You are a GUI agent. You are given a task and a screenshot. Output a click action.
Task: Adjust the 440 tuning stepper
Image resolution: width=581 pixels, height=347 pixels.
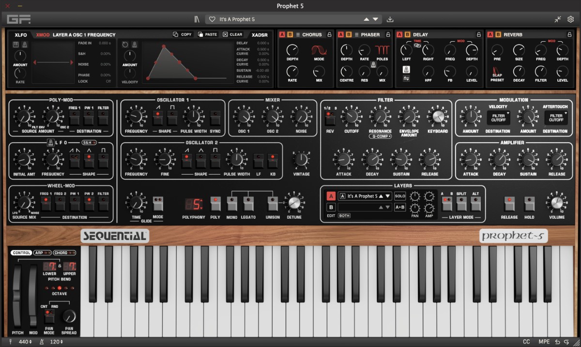(x=26, y=342)
